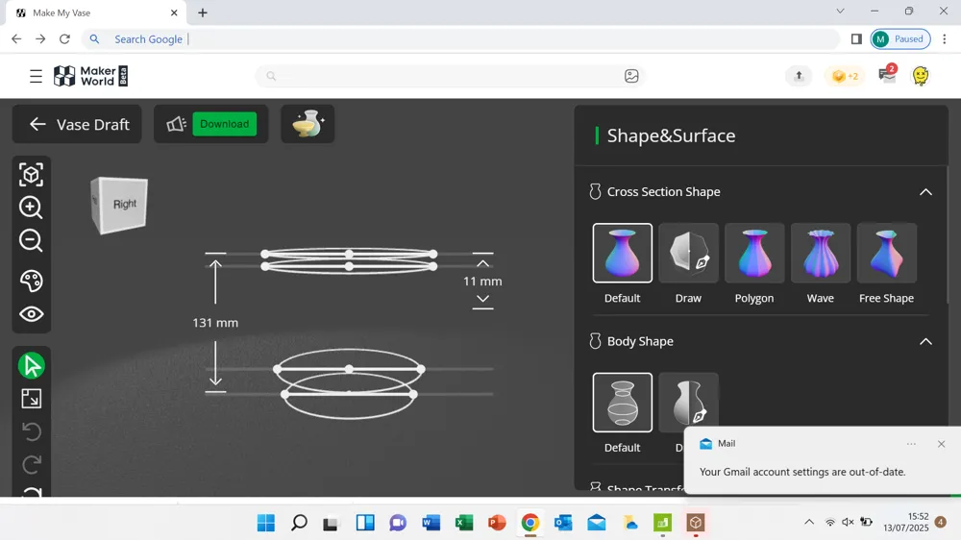Open the MakerWorld hamburger menu

click(x=36, y=76)
